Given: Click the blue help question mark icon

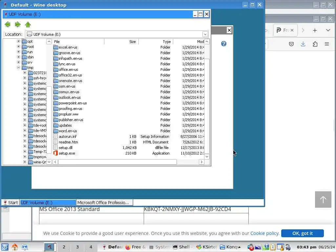Looking at the screenshot, I should tap(224, 44).
